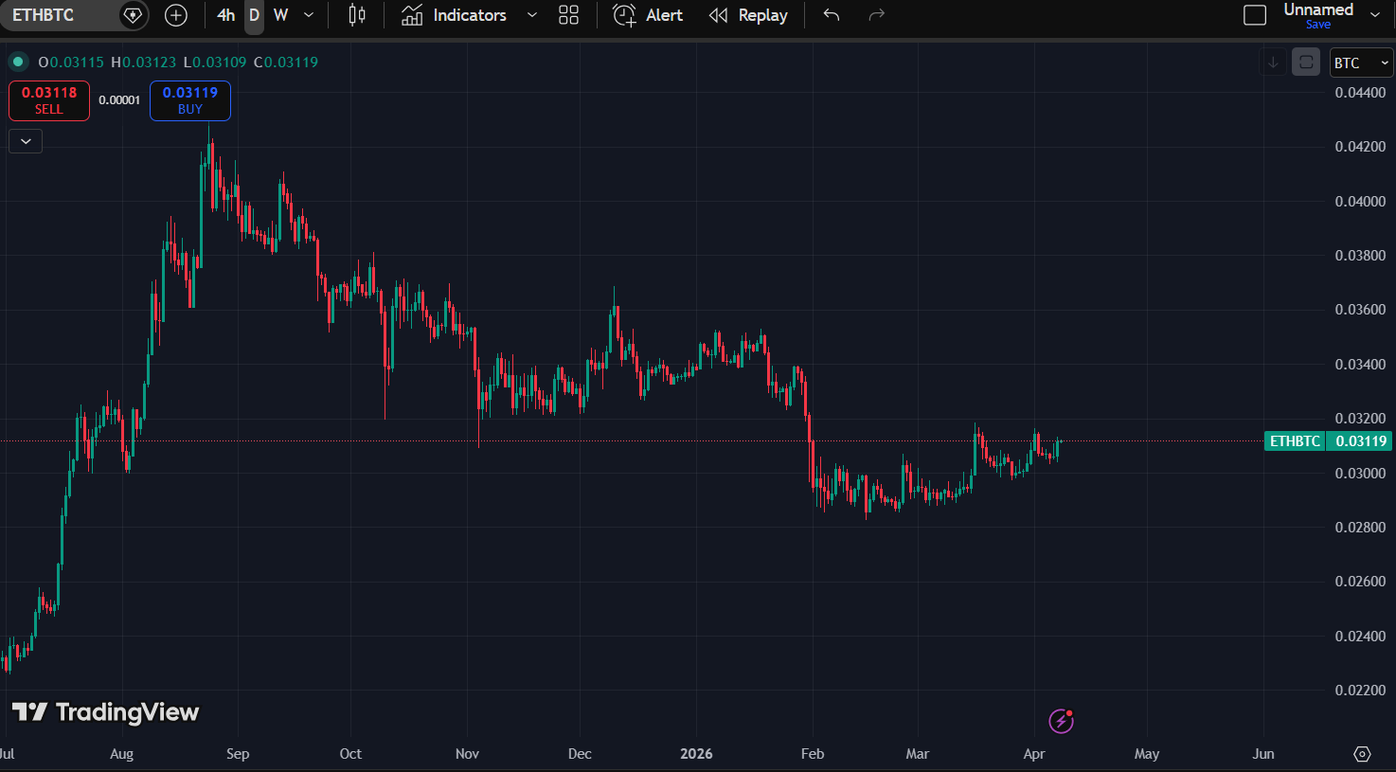Image resolution: width=1396 pixels, height=772 pixels.
Task: Click the 0.04000 price scale label
Action: [1360, 202]
